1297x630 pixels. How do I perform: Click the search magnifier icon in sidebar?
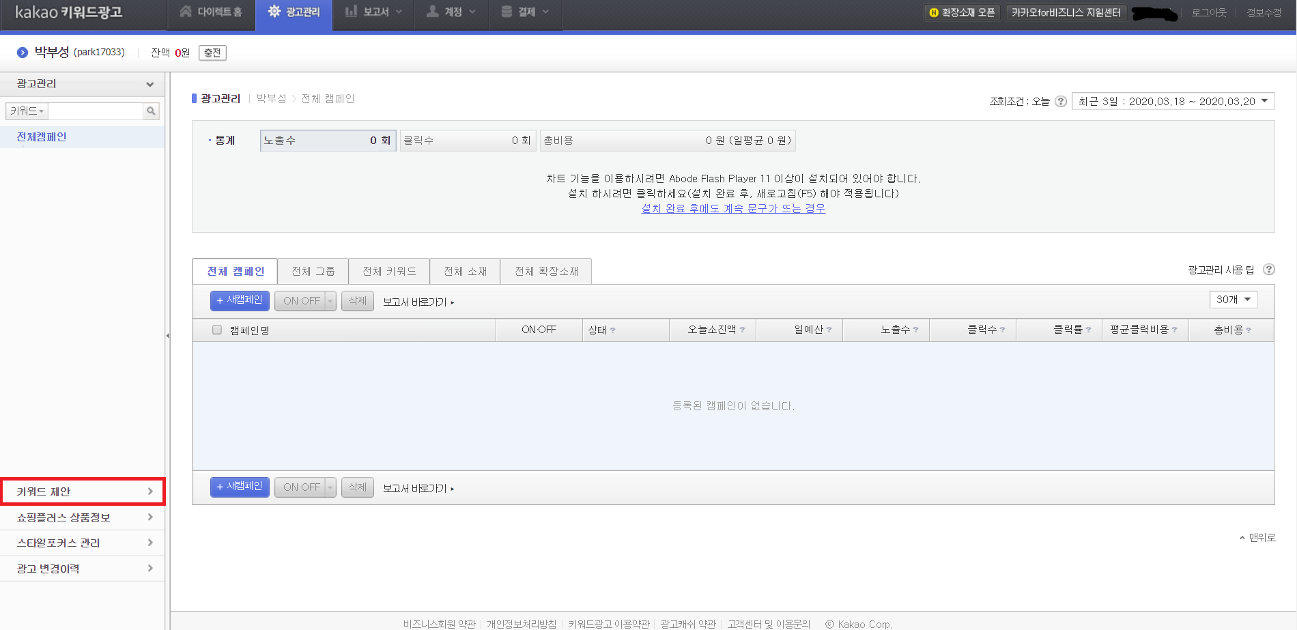(151, 111)
